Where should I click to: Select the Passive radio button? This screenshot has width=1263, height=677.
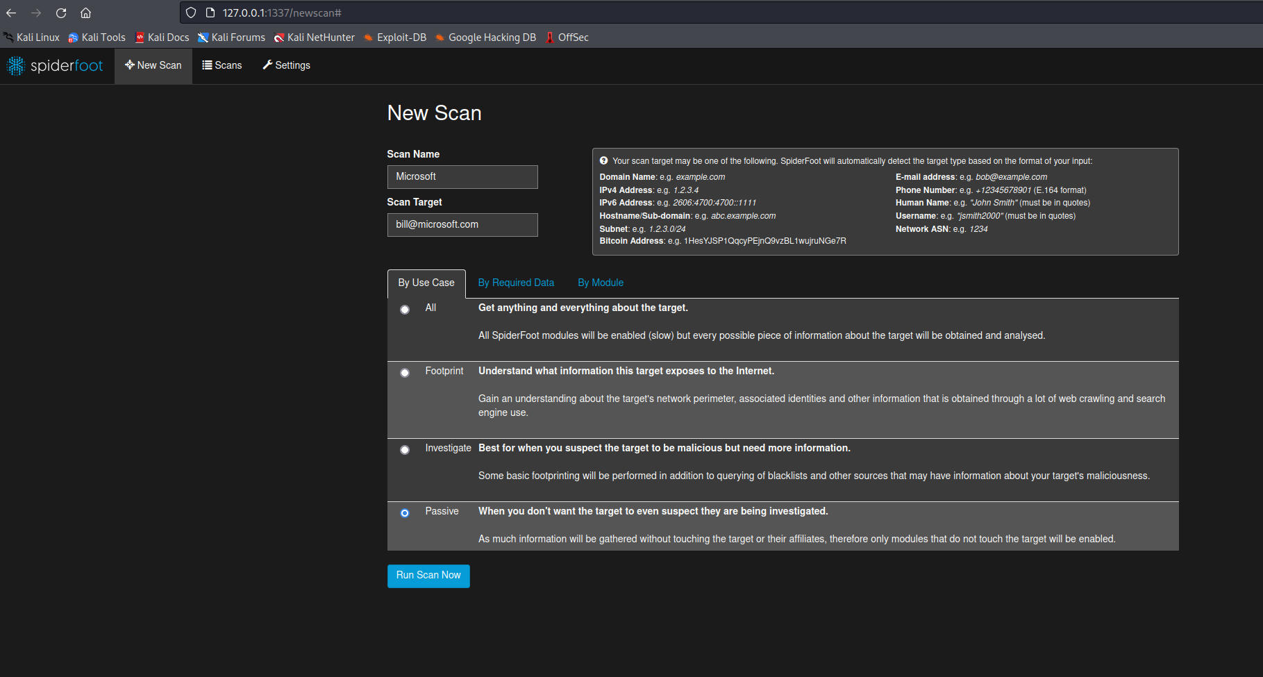[x=405, y=513]
